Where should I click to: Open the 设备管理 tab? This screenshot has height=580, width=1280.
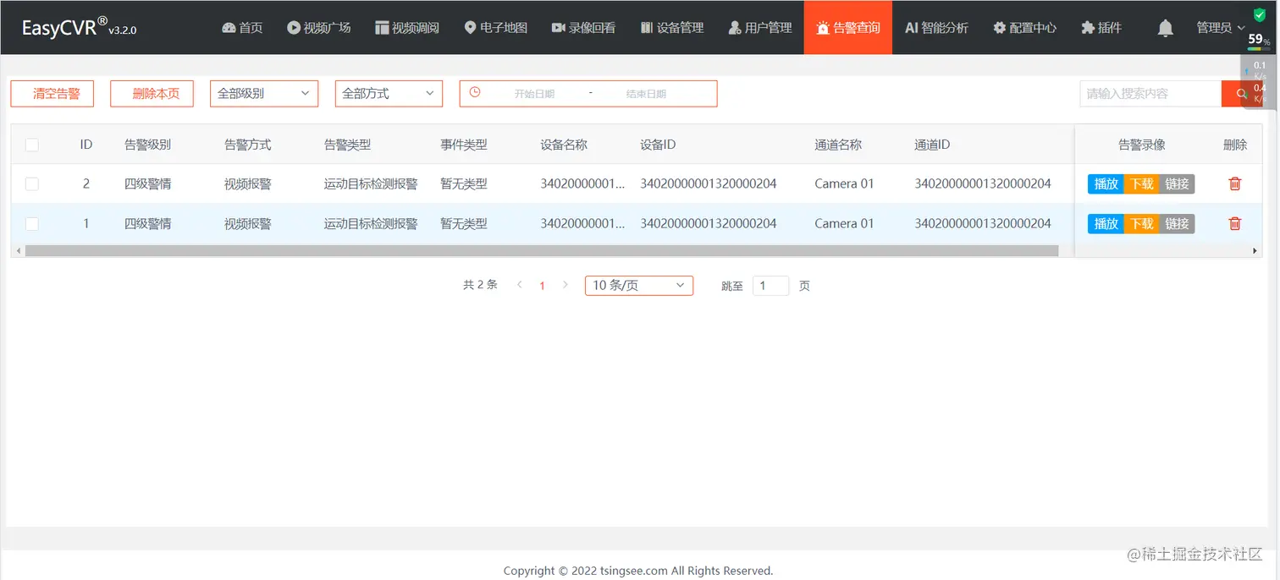click(x=672, y=28)
